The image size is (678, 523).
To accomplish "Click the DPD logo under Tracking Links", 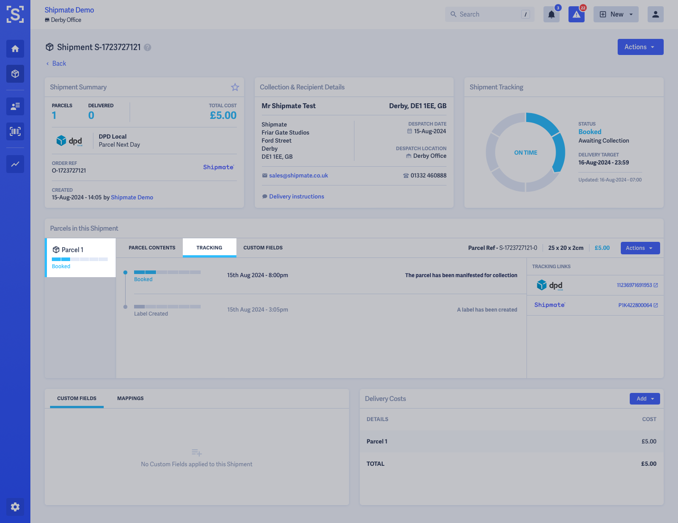I will 550,285.
